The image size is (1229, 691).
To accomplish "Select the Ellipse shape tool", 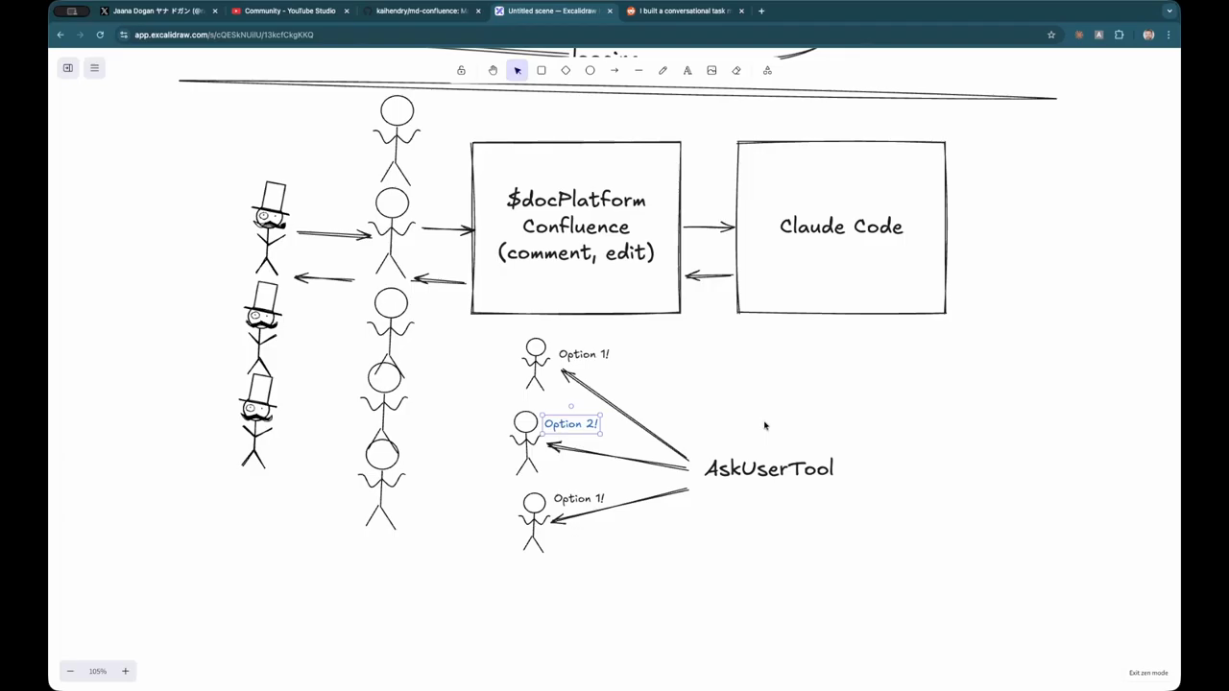I will [x=590, y=70].
